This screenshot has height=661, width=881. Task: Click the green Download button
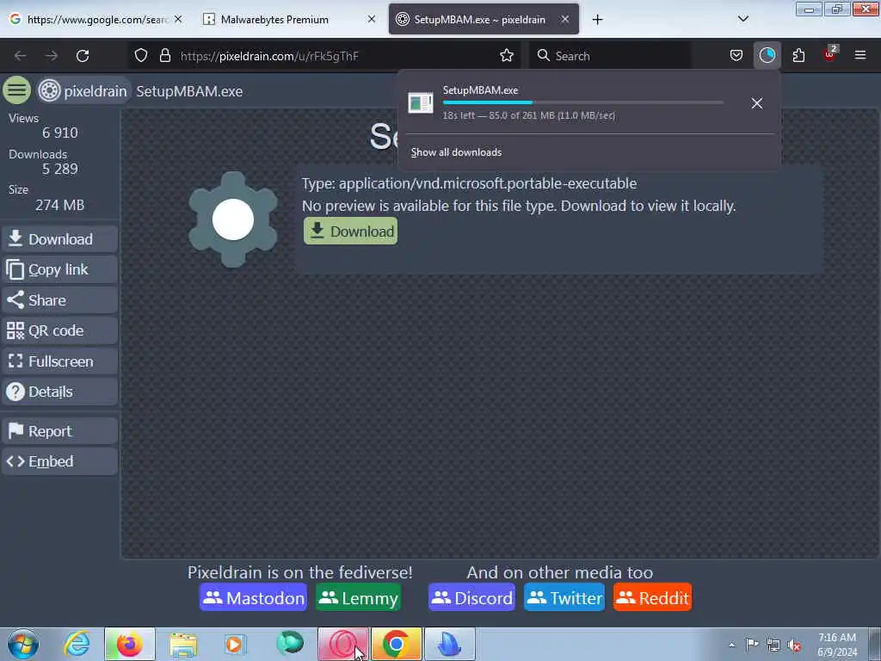point(351,231)
